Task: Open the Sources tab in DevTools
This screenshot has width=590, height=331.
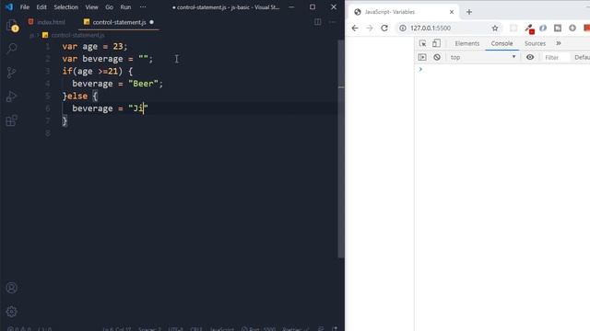Action: [x=535, y=43]
